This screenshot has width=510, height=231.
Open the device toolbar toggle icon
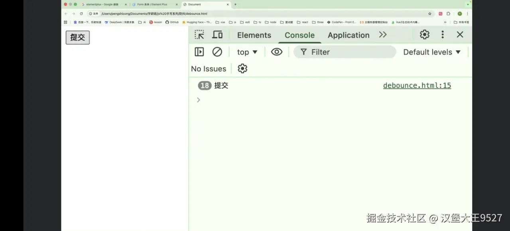click(217, 35)
